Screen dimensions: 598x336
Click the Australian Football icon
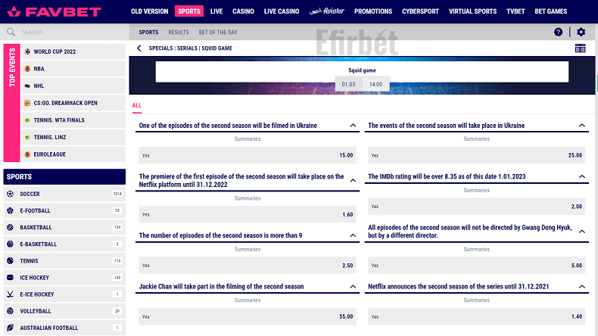(11, 328)
